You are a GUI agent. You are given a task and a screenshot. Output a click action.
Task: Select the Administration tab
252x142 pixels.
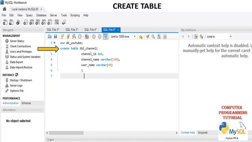[11, 103]
